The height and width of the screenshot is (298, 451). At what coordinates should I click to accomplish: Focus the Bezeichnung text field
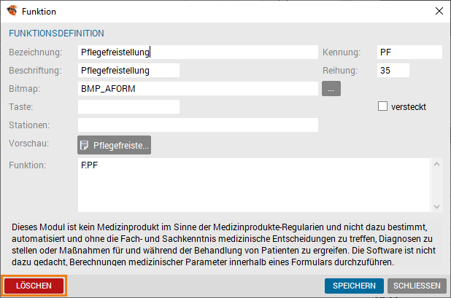click(x=198, y=52)
